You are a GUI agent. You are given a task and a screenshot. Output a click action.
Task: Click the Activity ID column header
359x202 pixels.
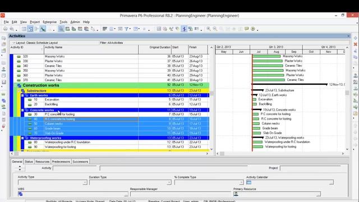tap(26, 49)
